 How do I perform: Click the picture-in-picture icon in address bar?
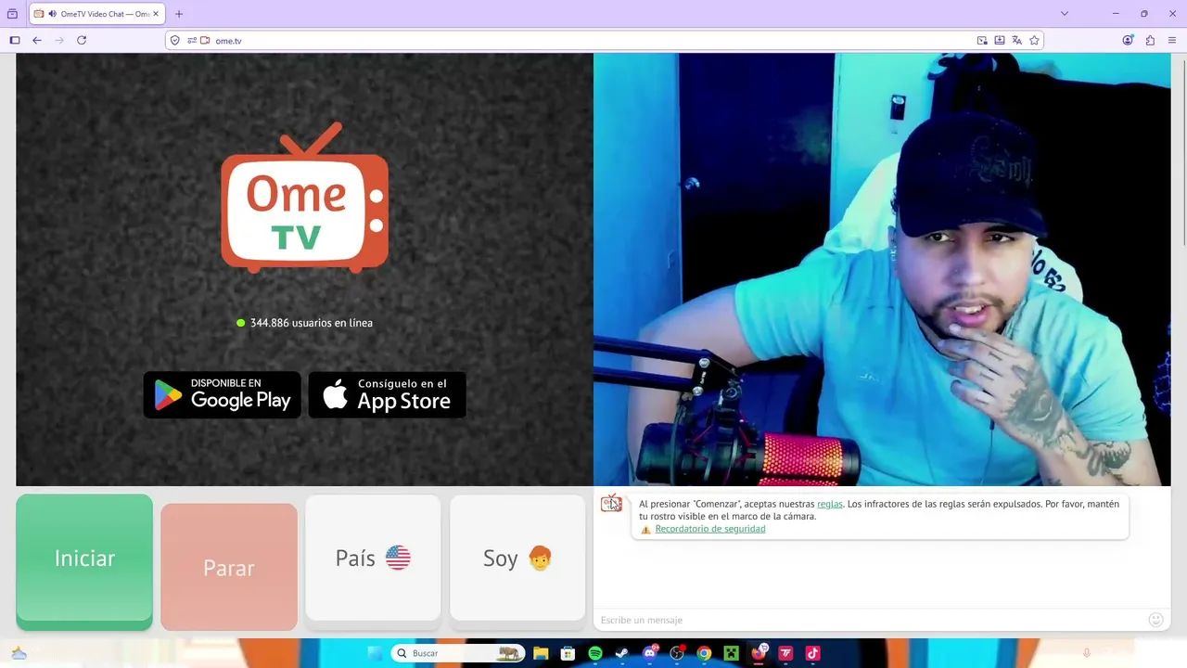pos(982,41)
